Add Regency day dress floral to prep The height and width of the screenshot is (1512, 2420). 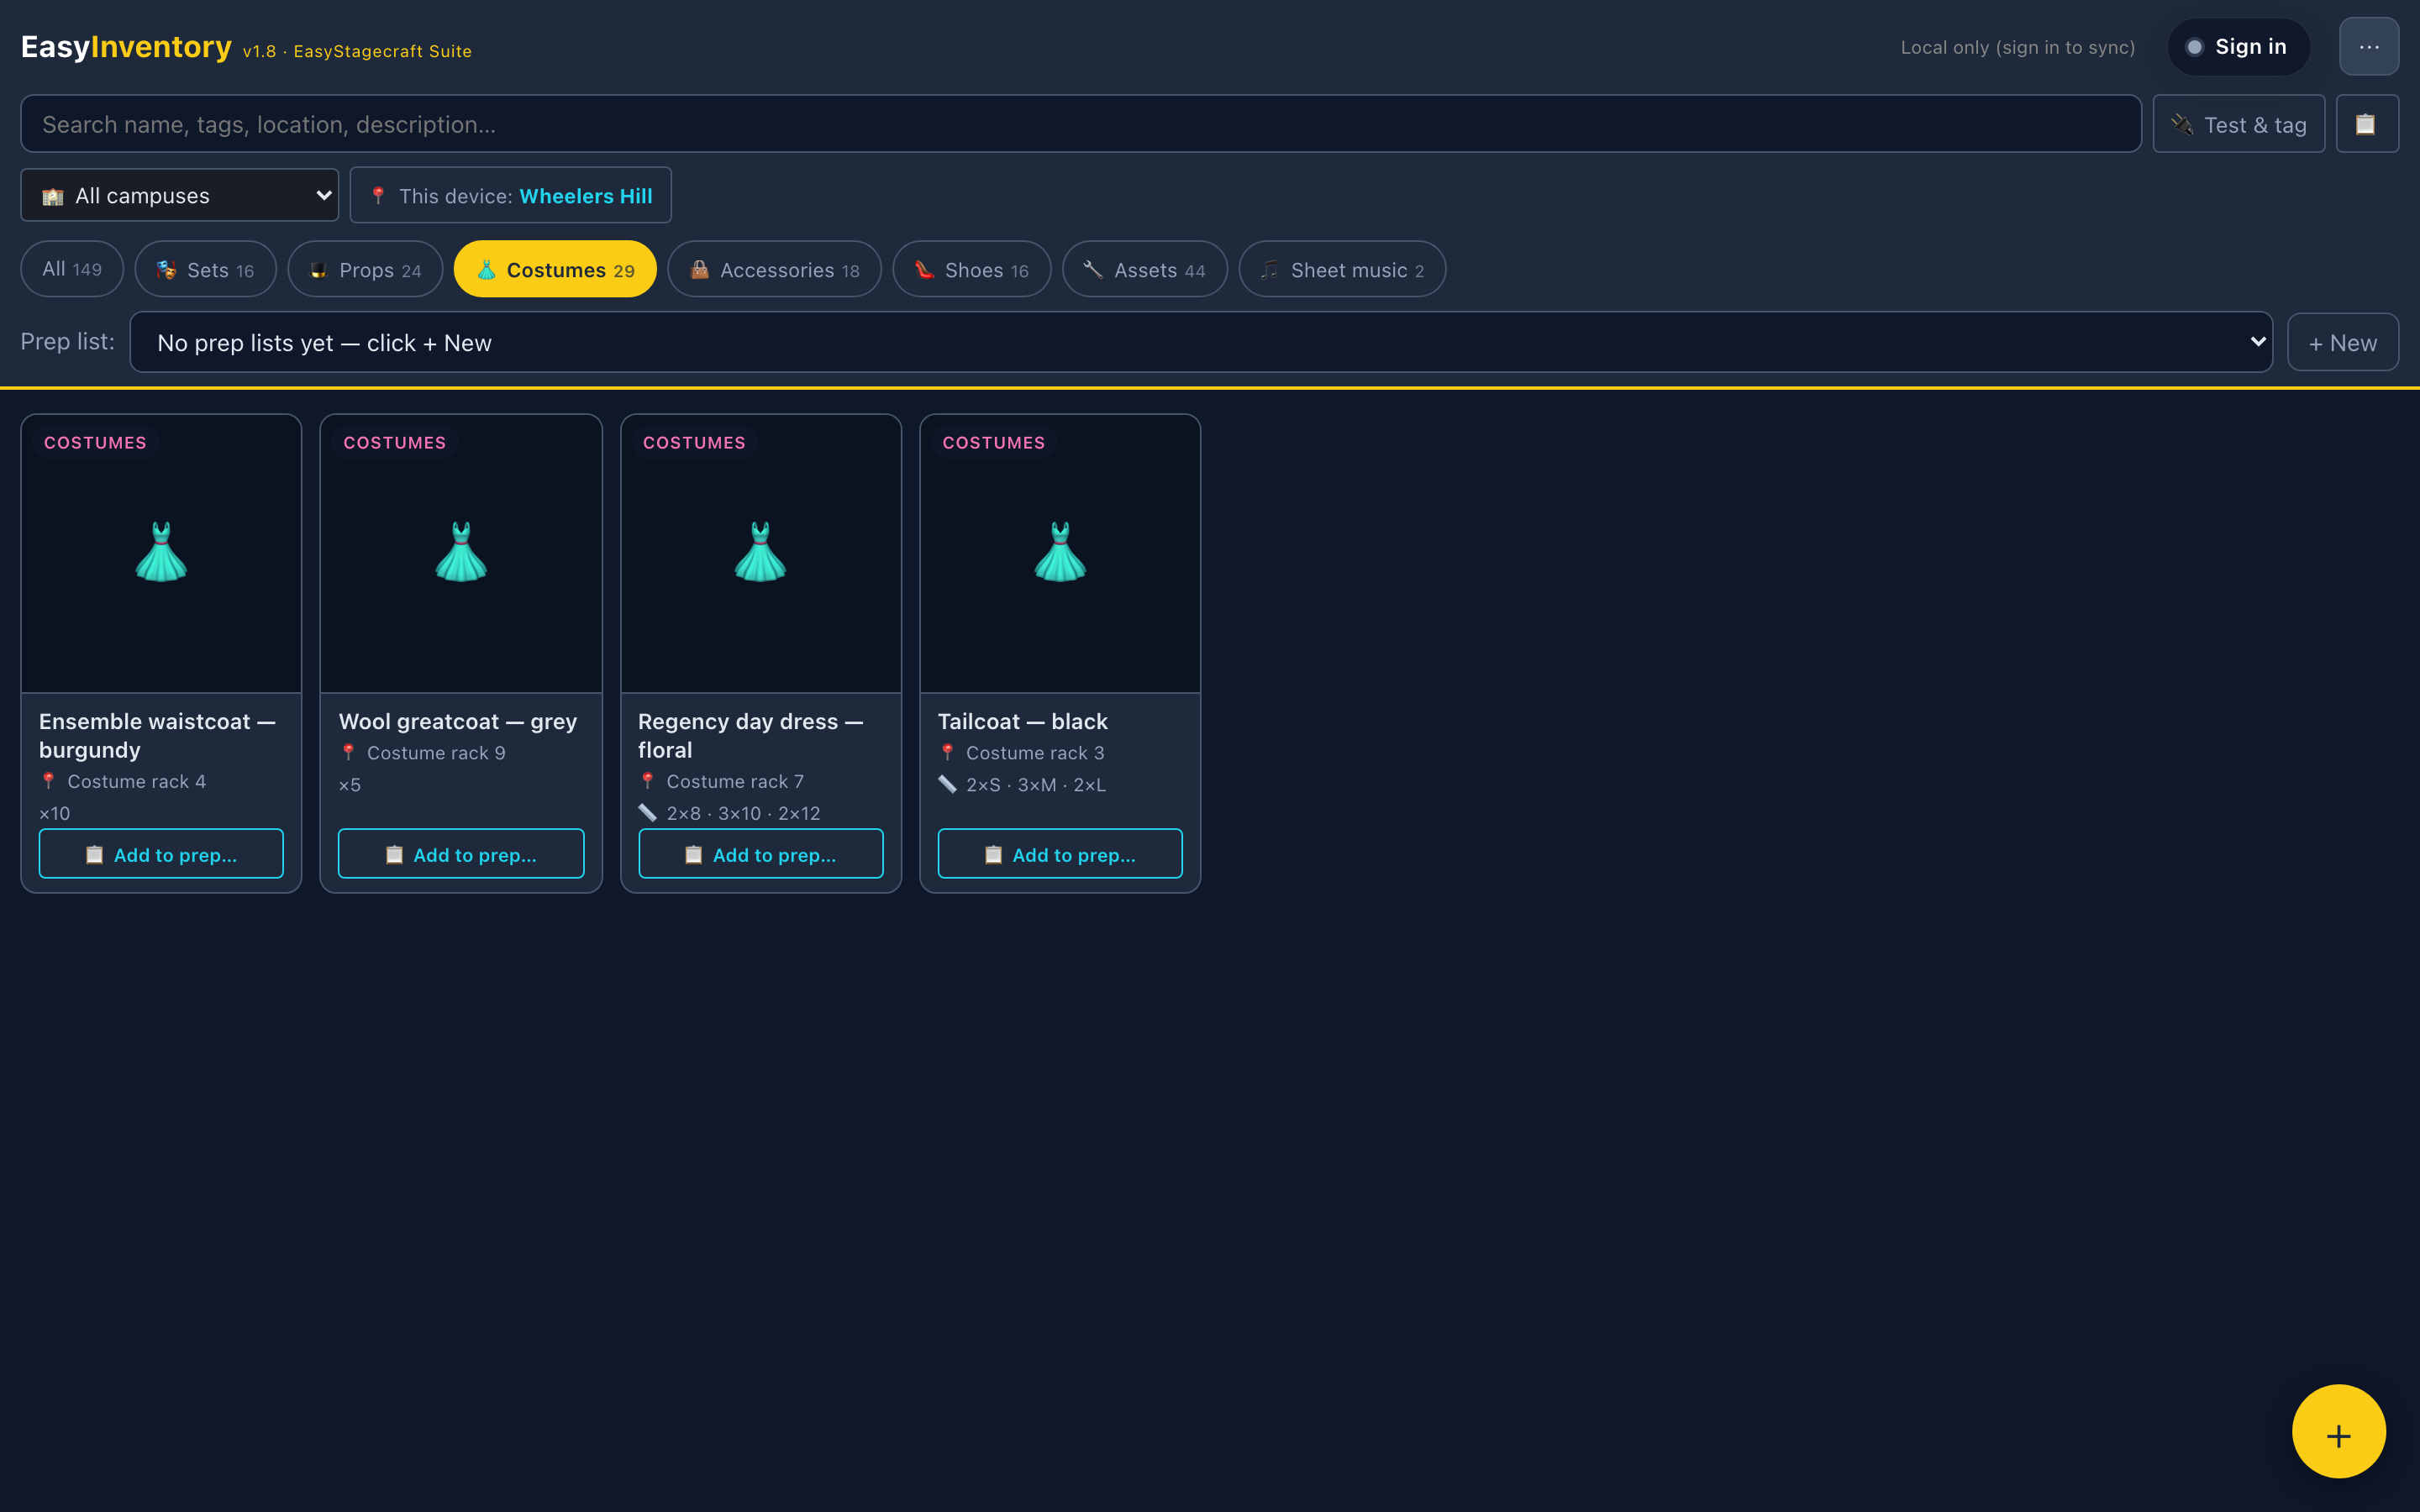pos(761,854)
